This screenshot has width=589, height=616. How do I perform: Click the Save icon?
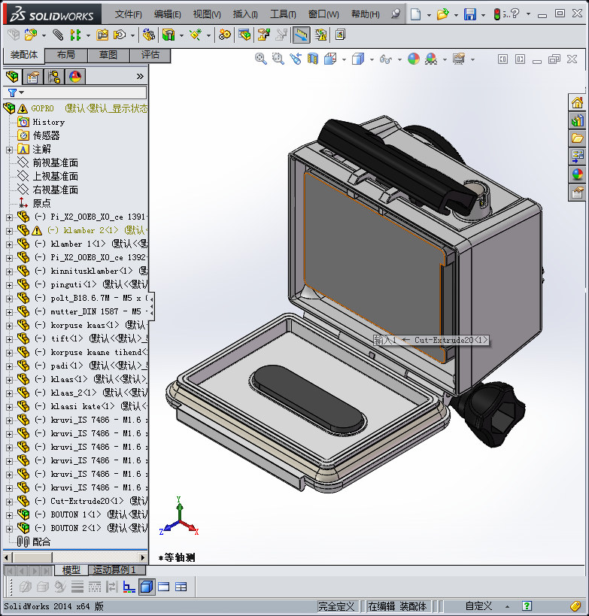470,14
